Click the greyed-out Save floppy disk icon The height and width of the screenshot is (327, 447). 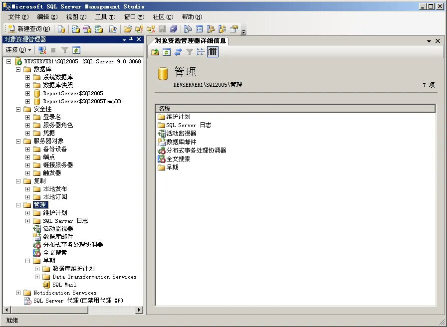[x=162, y=29]
